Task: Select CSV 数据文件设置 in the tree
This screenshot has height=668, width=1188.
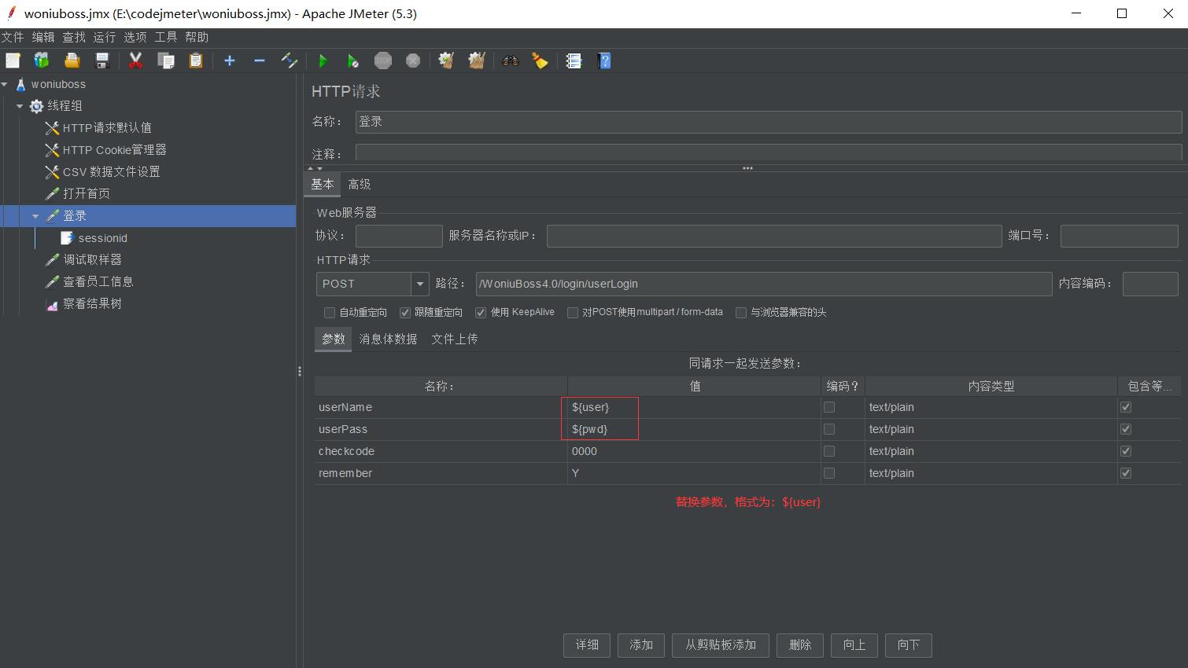Action: pyautogui.click(x=111, y=171)
